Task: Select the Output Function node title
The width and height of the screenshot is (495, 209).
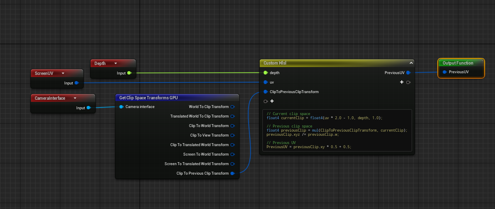Action: (x=458, y=63)
